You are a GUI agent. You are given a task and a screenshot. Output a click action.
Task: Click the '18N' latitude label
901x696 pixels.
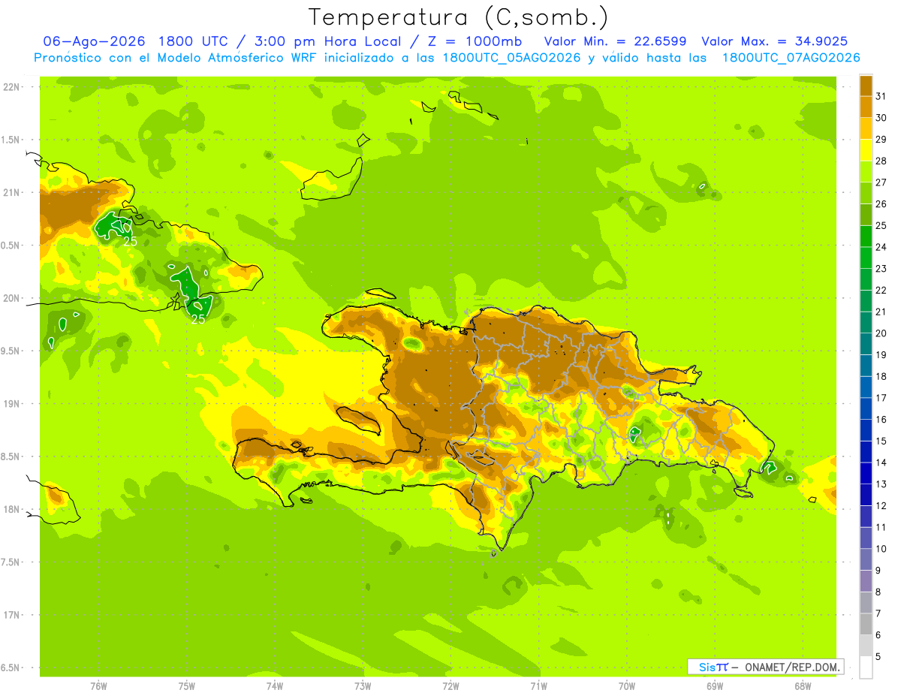coord(13,509)
